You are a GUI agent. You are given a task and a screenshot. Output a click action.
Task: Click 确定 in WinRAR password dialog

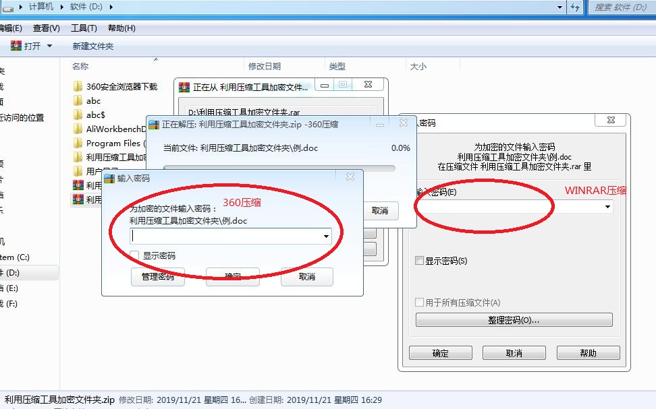click(x=440, y=353)
